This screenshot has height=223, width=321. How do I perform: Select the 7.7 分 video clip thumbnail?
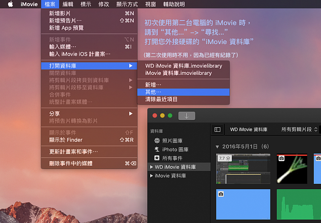point(243,169)
